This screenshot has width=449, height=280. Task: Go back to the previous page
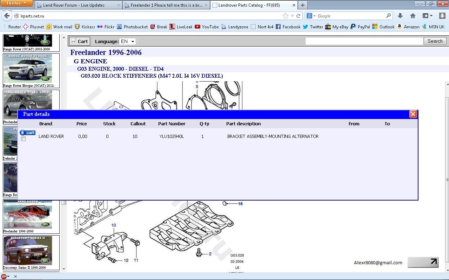[x=7, y=16]
